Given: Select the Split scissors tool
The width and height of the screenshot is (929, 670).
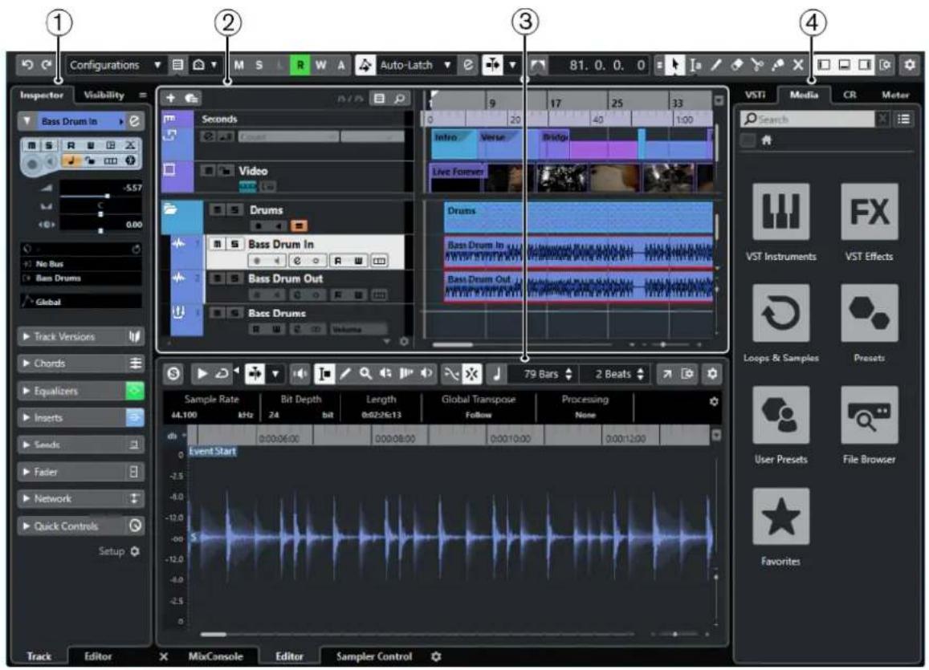Looking at the screenshot, I should (756, 65).
